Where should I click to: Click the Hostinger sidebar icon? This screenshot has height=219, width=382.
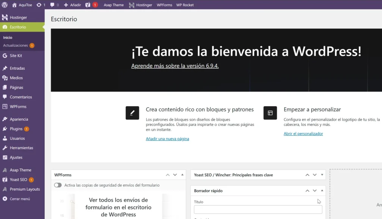[x=5, y=17]
